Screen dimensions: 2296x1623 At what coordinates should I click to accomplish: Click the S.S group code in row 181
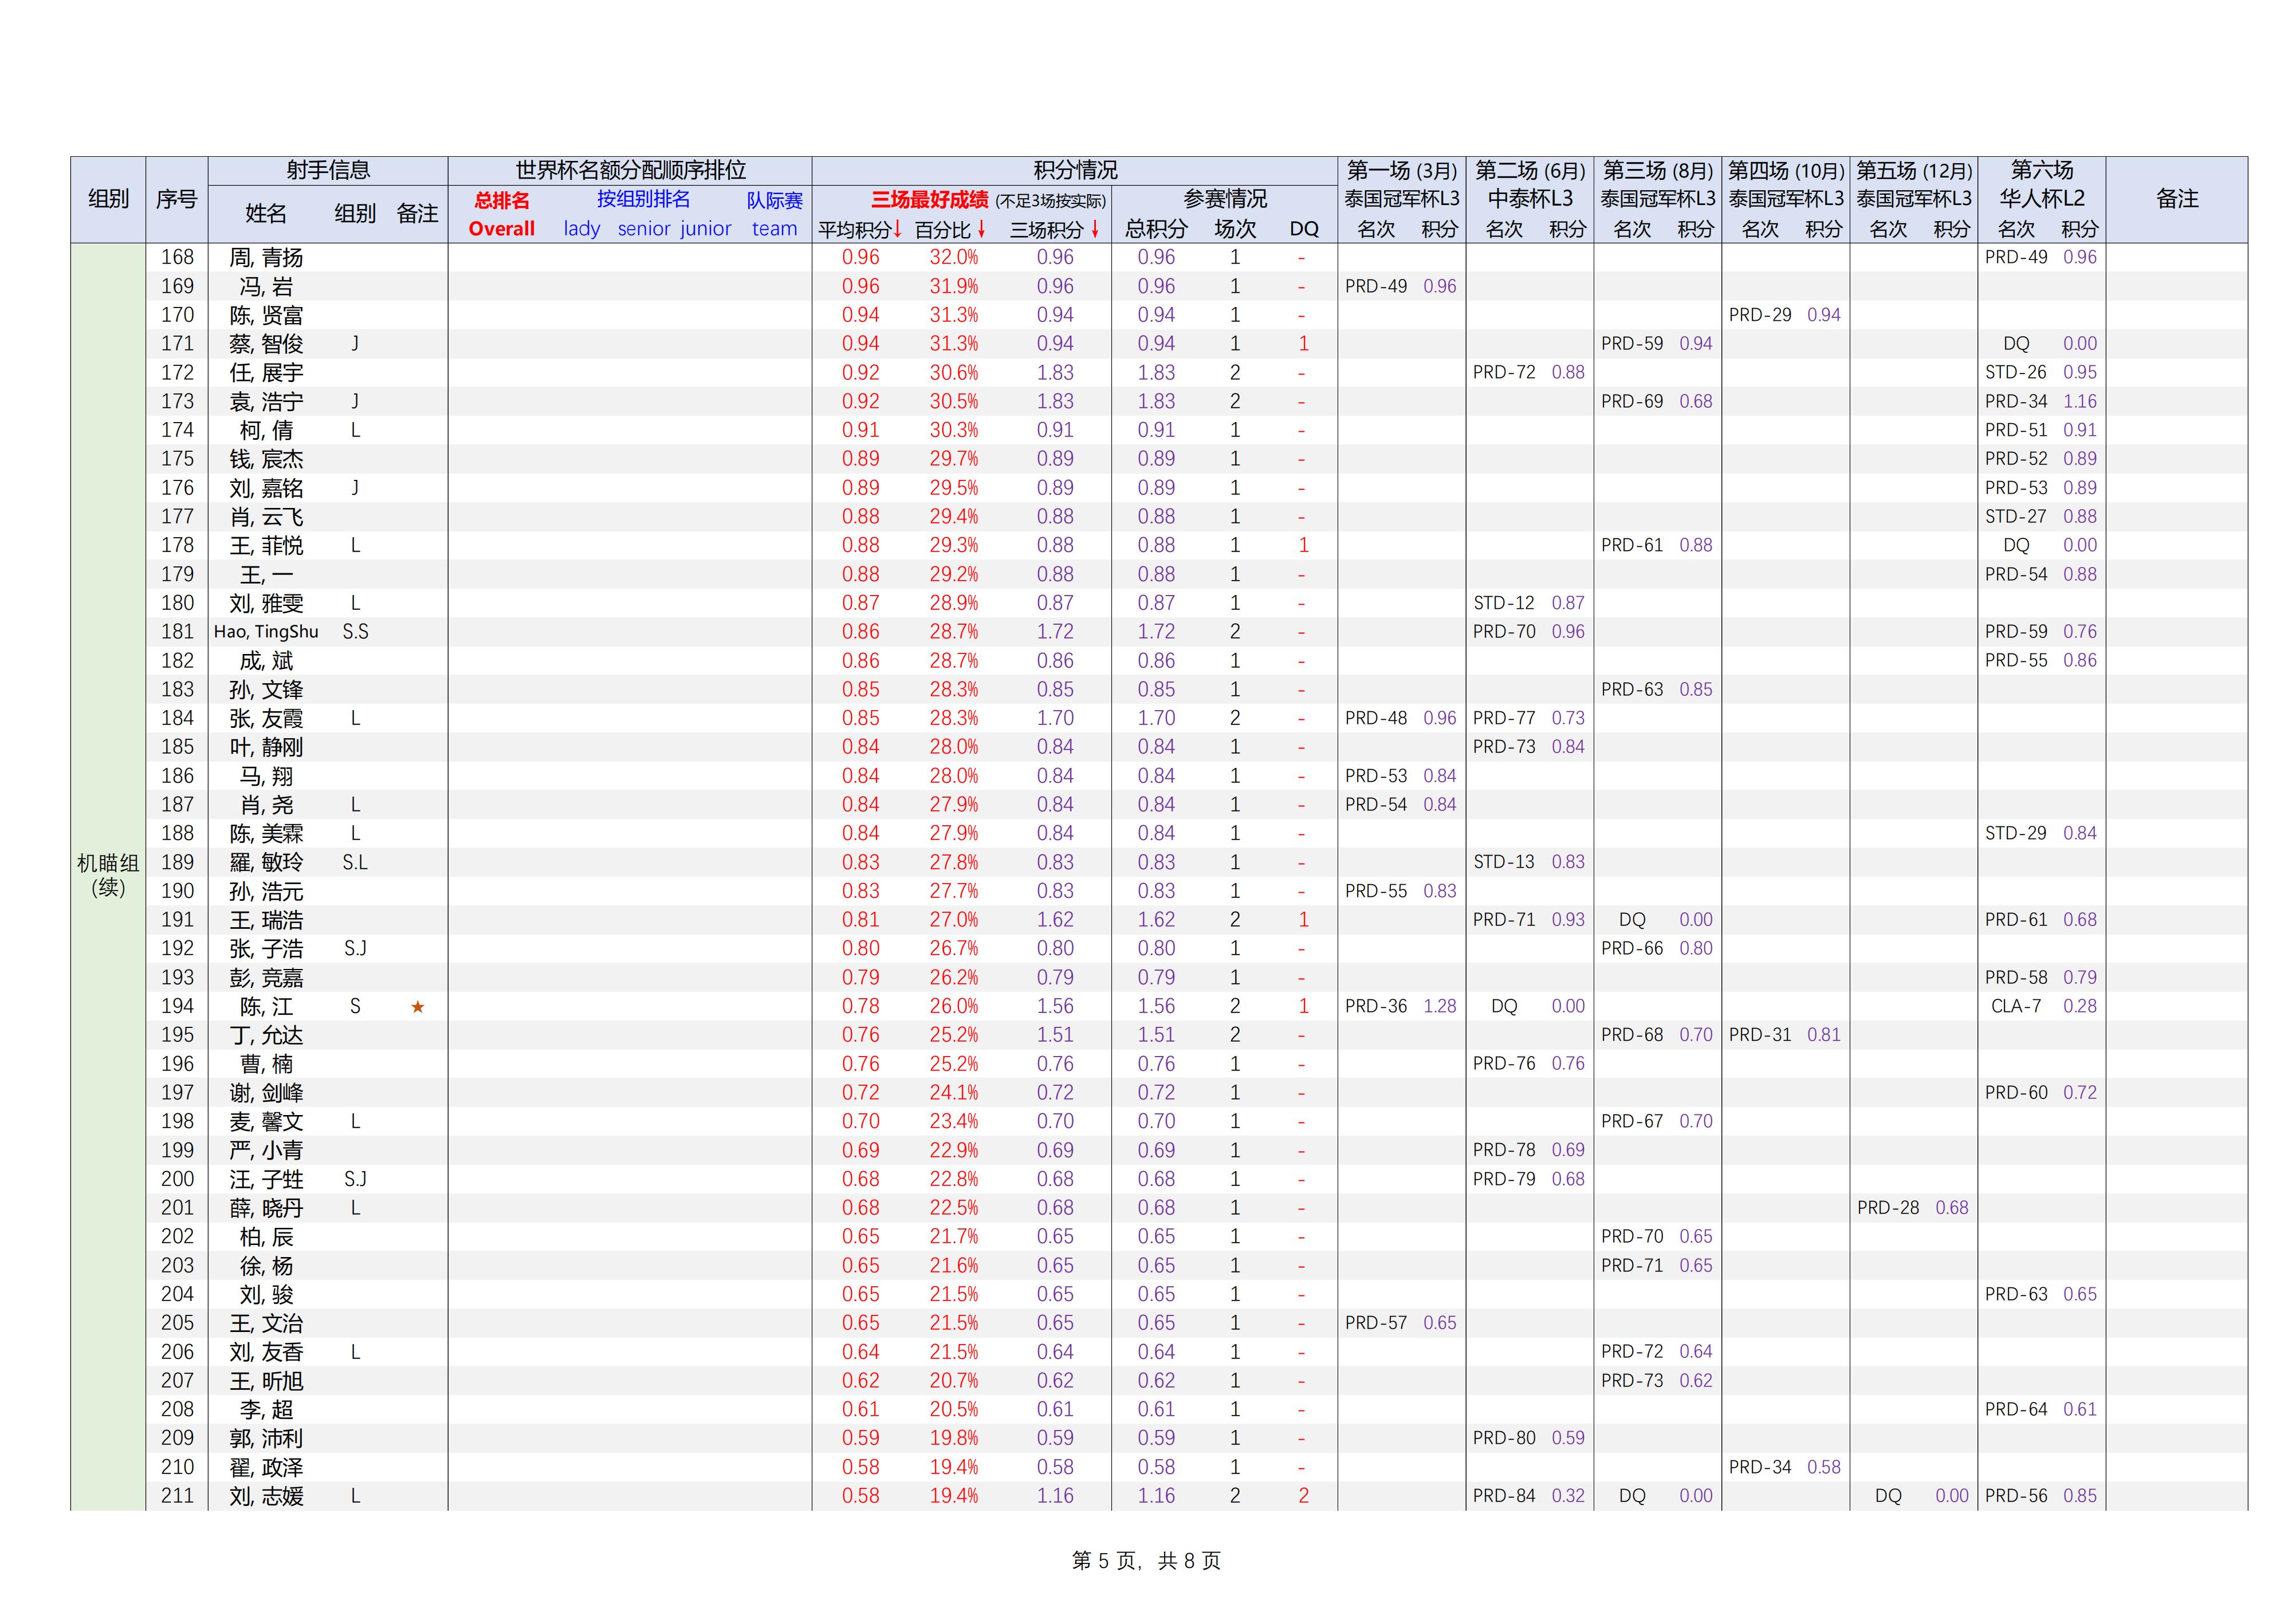[x=355, y=632]
